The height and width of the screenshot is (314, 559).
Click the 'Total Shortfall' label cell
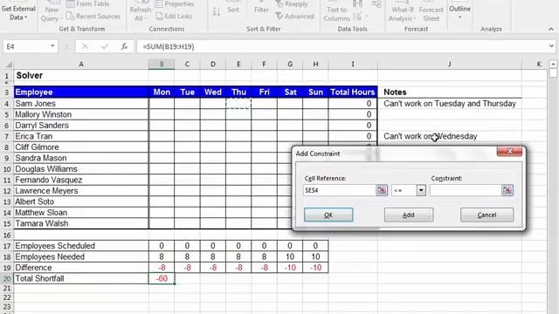81,279
